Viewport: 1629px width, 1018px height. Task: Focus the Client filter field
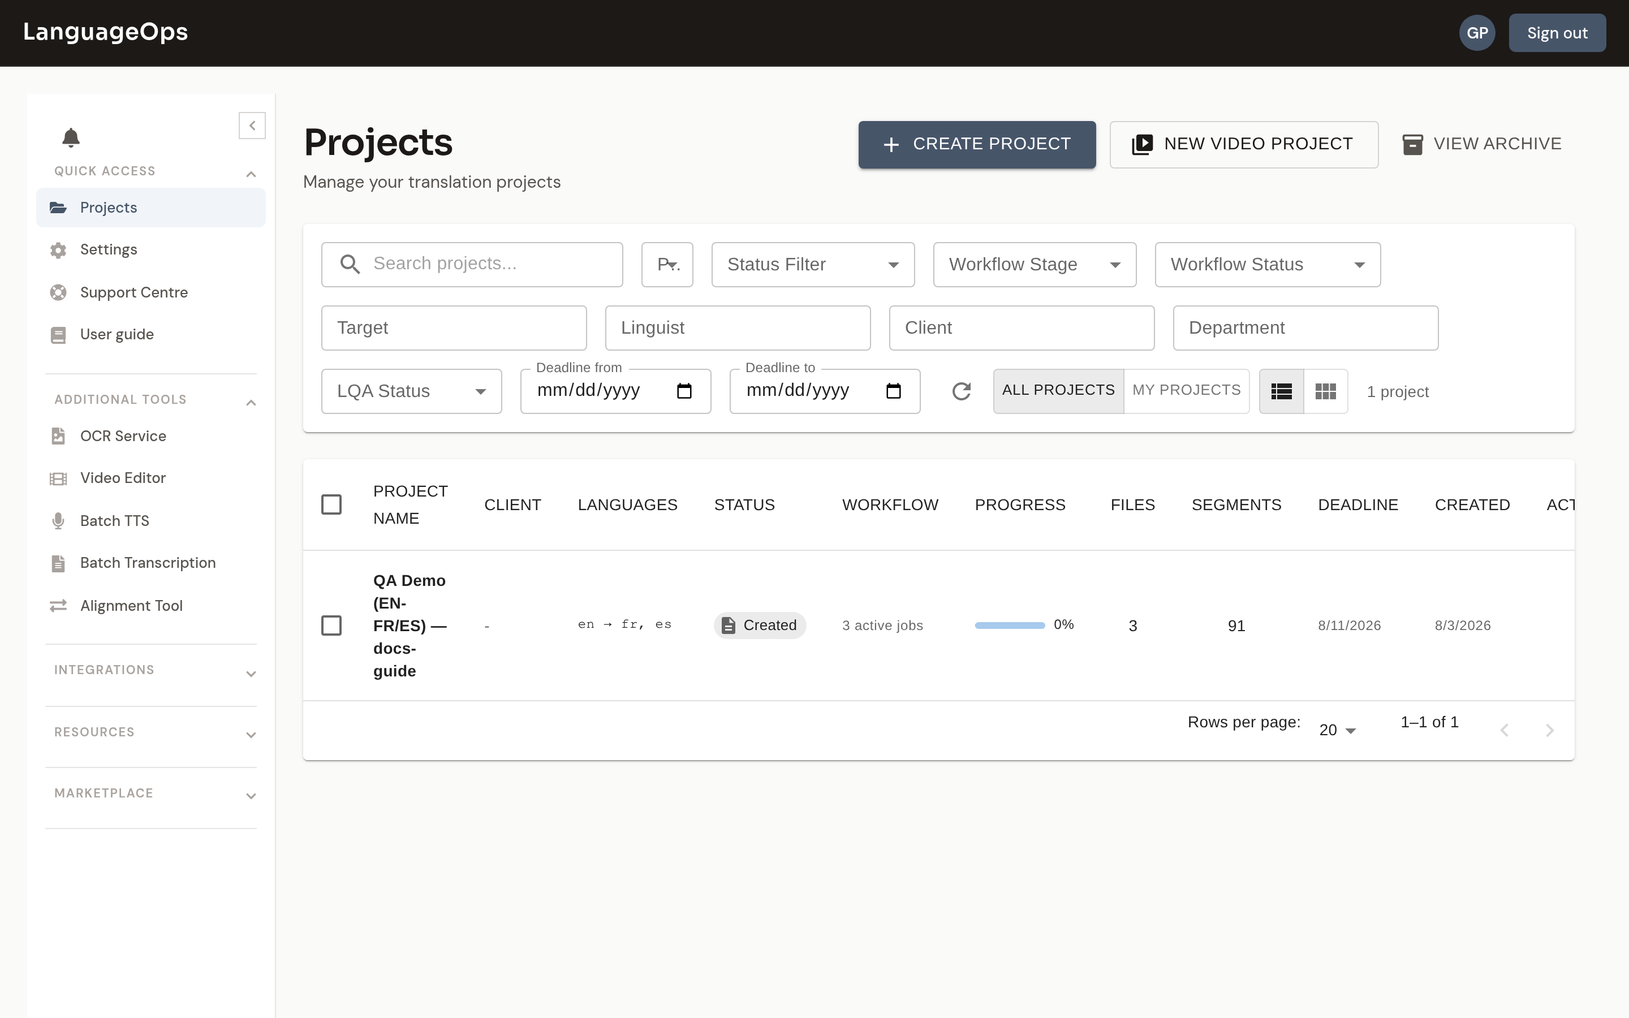pyautogui.click(x=1021, y=328)
